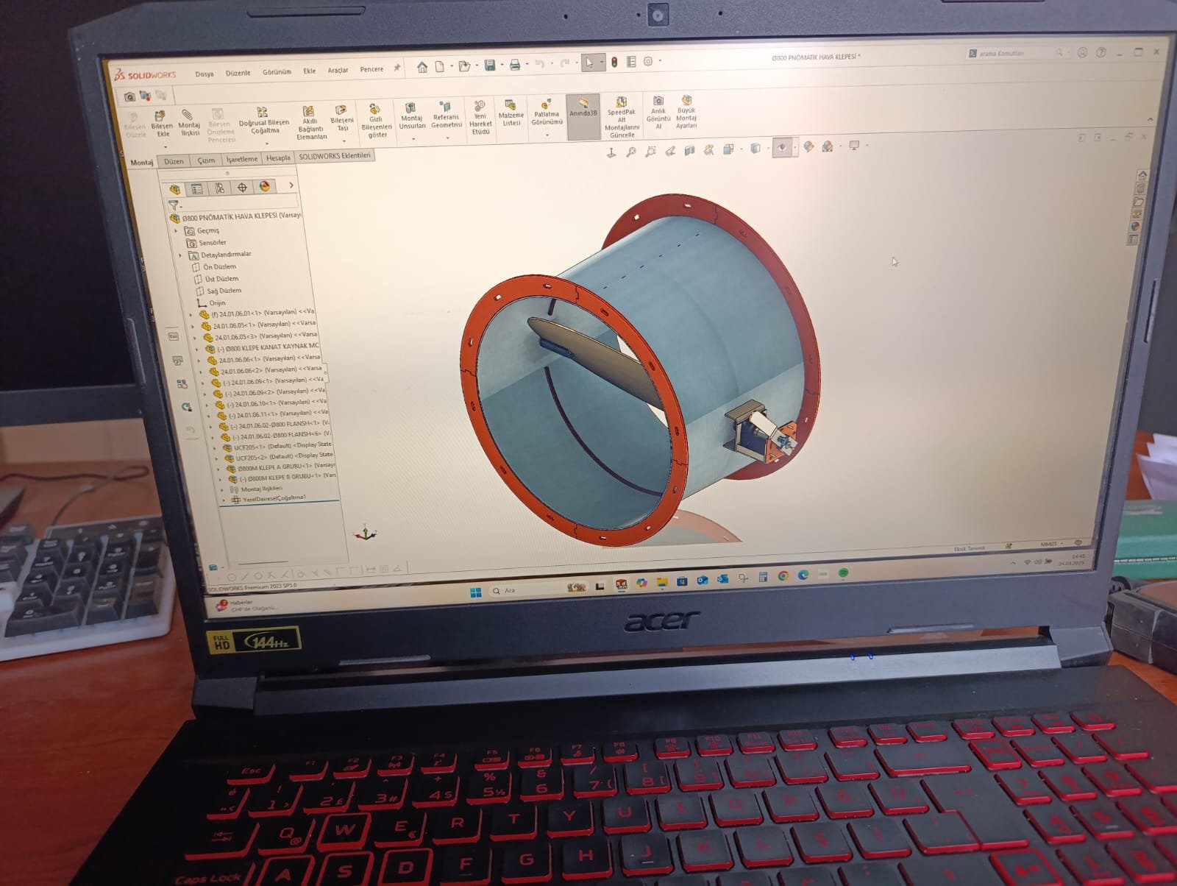Screen dimensions: 1177x886
Task: Switch to the Hesapla tab
Action: point(278,158)
